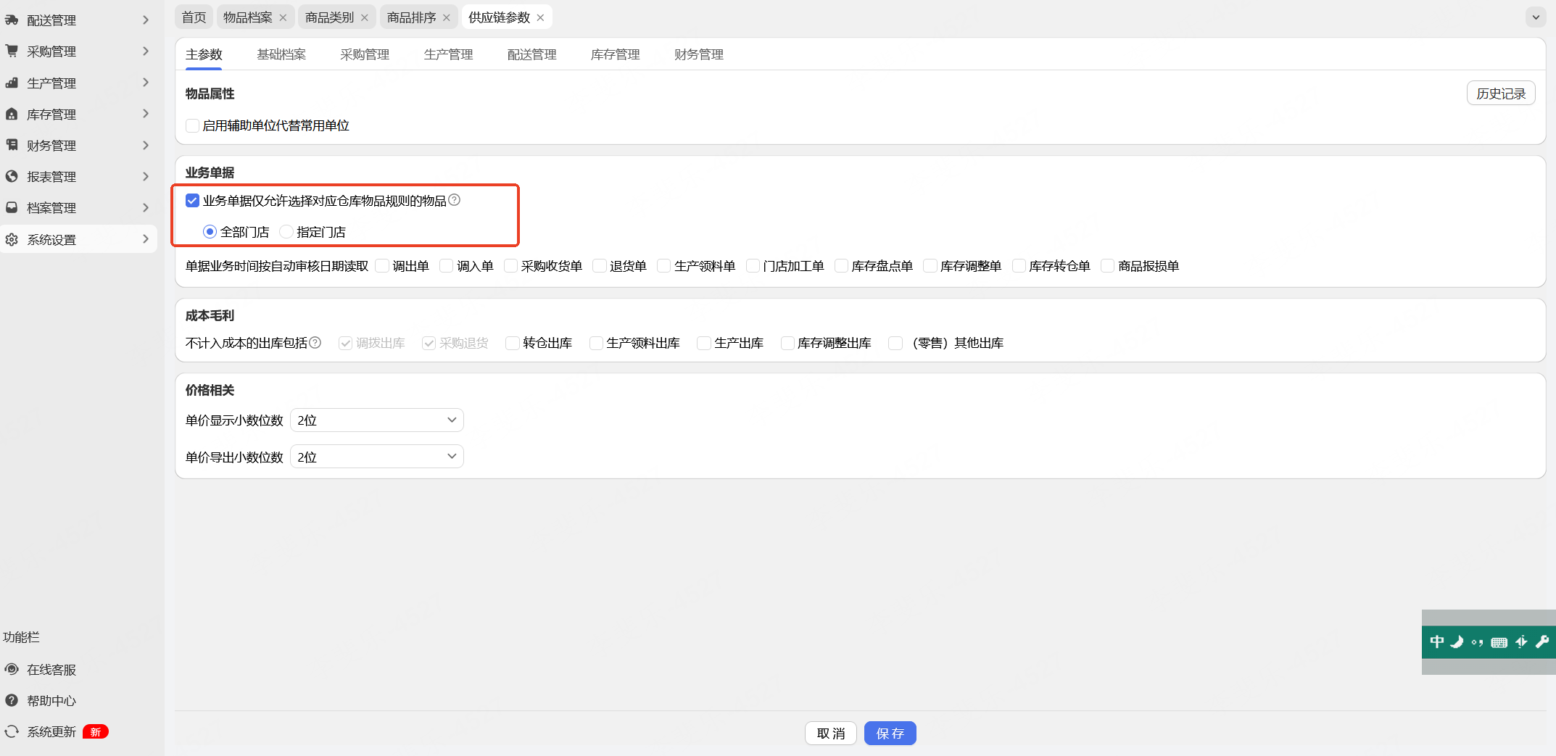This screenshot has width=1556, height=756.
Task: Go to the 首页 tab
Action: pyautogui.click(x=194, y=17)
